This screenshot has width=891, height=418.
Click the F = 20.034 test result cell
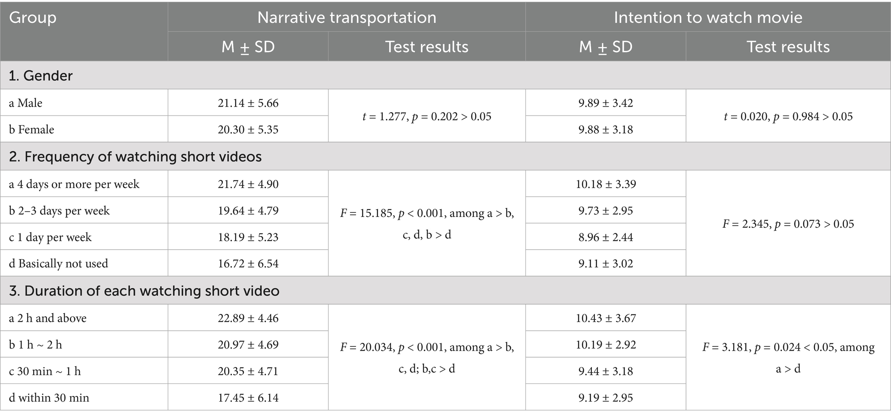point(427,358)
